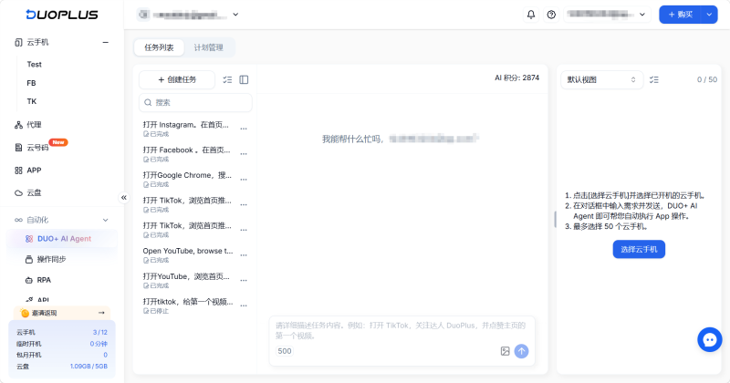This screenshot has width=730, height=383.
Task: Click the 1.09GB / 5GB 云盘 usage
Action: [x=89, y=367]
